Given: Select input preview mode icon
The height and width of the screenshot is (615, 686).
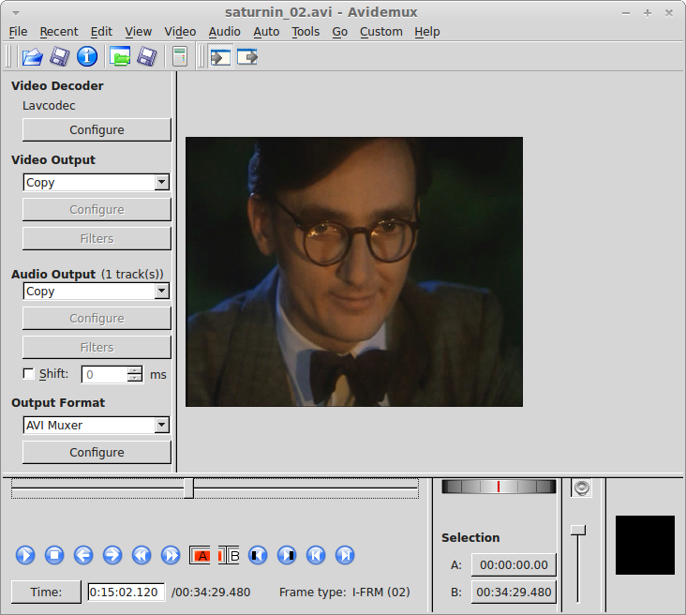Looking at the screenshot, I should [x=220, y=57].
